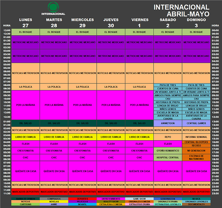Select Amigos Para Siempre on Domingo
The width and height of the screenshot is (222, 208).
[196, 95]
